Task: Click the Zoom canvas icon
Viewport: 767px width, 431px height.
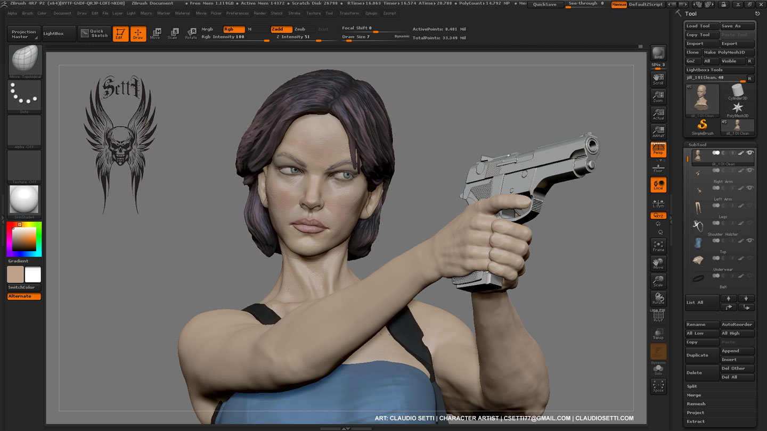Action: [x=658, y=96]
